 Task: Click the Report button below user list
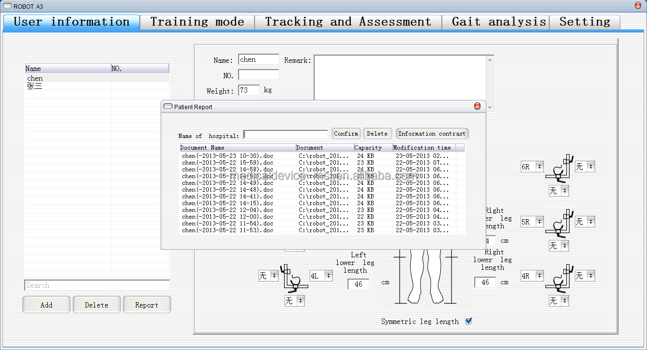click(147, 305)
